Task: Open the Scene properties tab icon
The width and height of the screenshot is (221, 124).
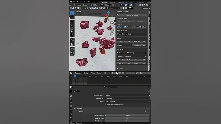Action: tap(71, 106)
